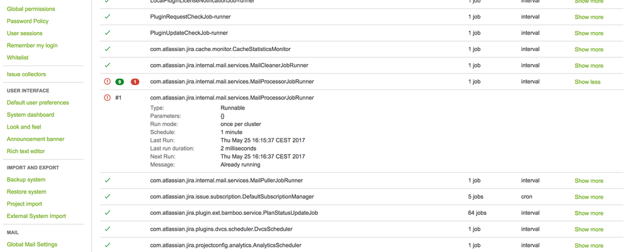The image size is (629, 252).
Task: Click 'Already running' message text
Action: pos(241,164)
